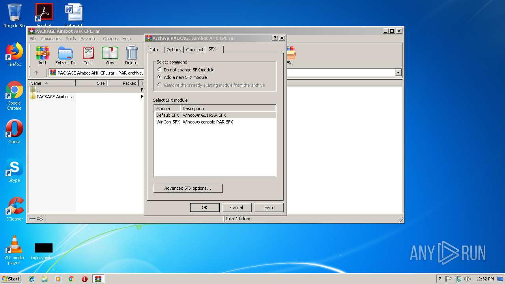505x284 pixels.
Task: Launch VLC media player from desktop
Action: point(14,250)
